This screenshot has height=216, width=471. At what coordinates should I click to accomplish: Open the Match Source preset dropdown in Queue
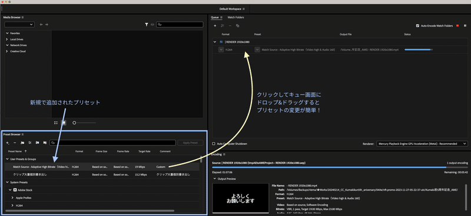pyautogui.click(x=257, y=50)
